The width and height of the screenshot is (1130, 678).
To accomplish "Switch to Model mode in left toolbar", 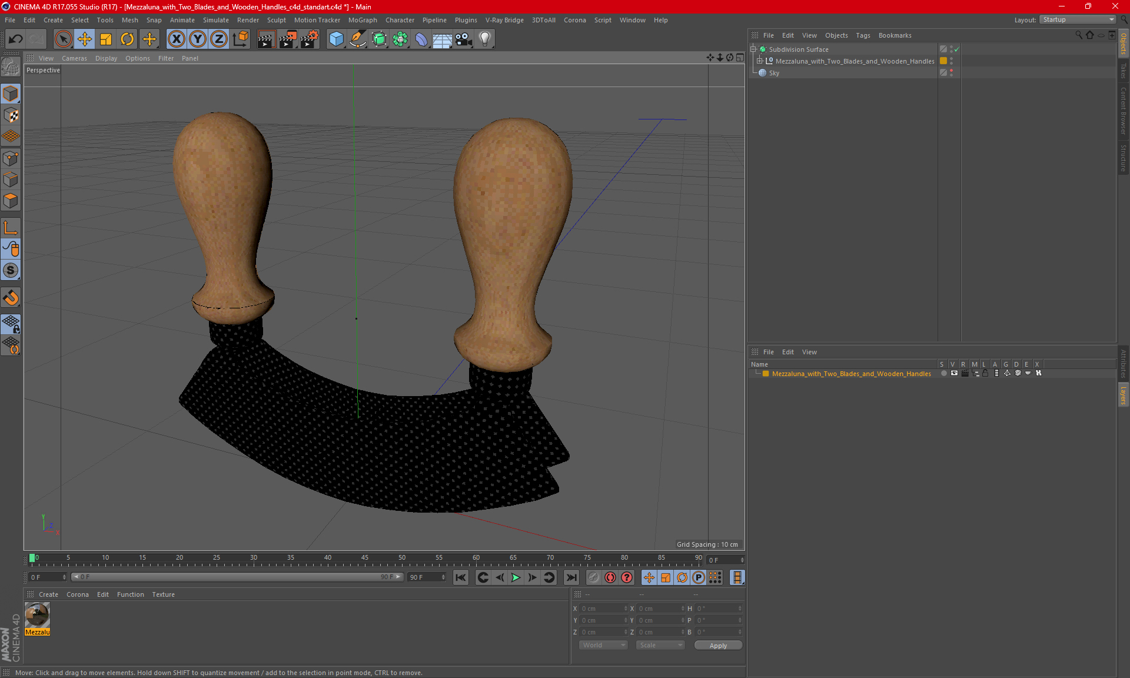I will pyautogui.click(x=11, y=94).
